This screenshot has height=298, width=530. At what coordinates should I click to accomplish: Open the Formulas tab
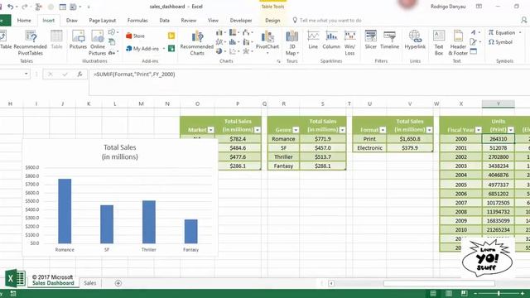pyautogui.click(x=137, y=20)
